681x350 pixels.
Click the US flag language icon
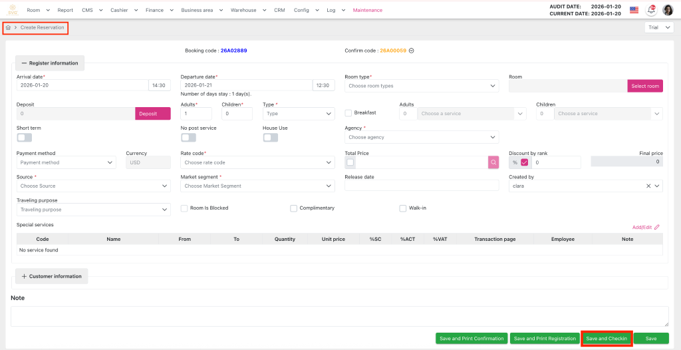634,10
